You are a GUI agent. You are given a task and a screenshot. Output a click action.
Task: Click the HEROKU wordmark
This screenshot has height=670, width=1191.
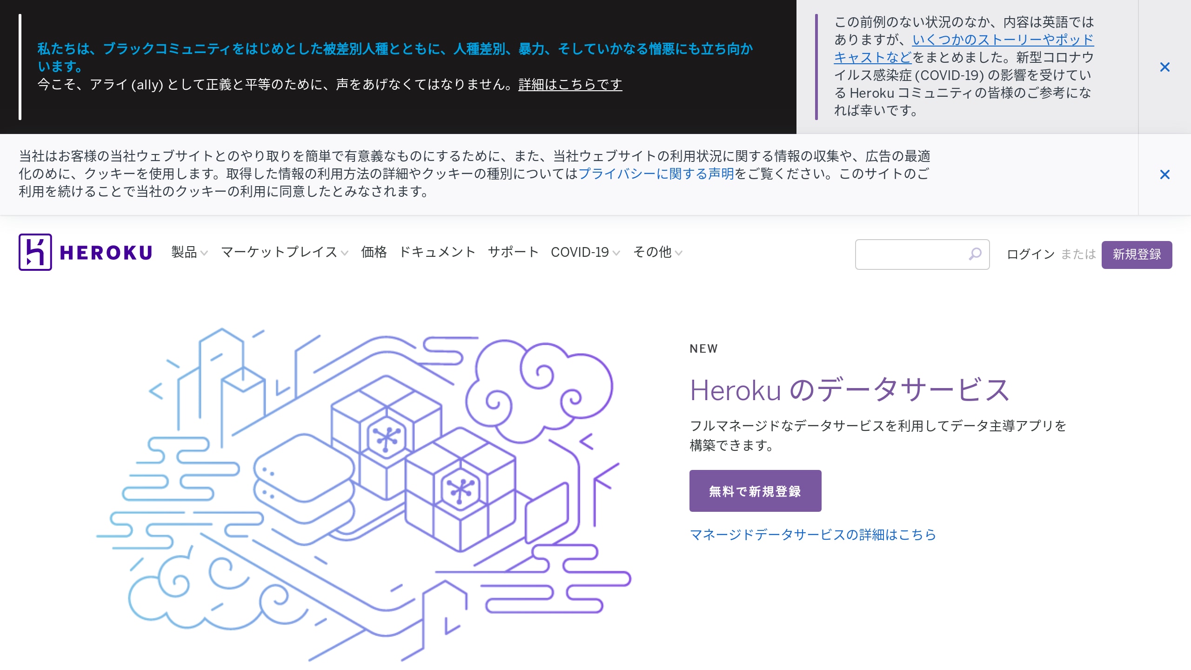point(106,253)
